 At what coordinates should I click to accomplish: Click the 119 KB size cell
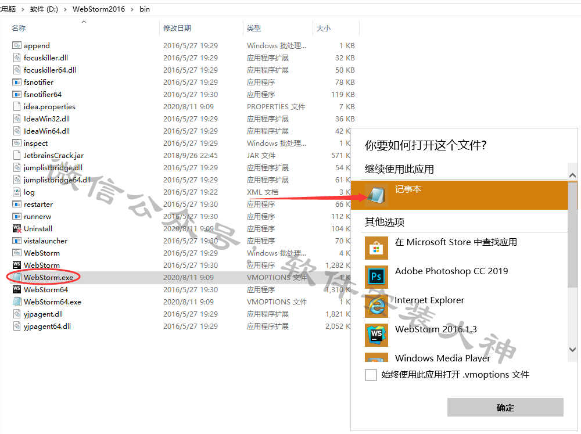pos(343,95)
